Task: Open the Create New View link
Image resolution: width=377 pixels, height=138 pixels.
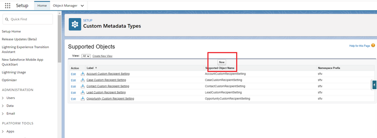Action: (x=102, y=56)
